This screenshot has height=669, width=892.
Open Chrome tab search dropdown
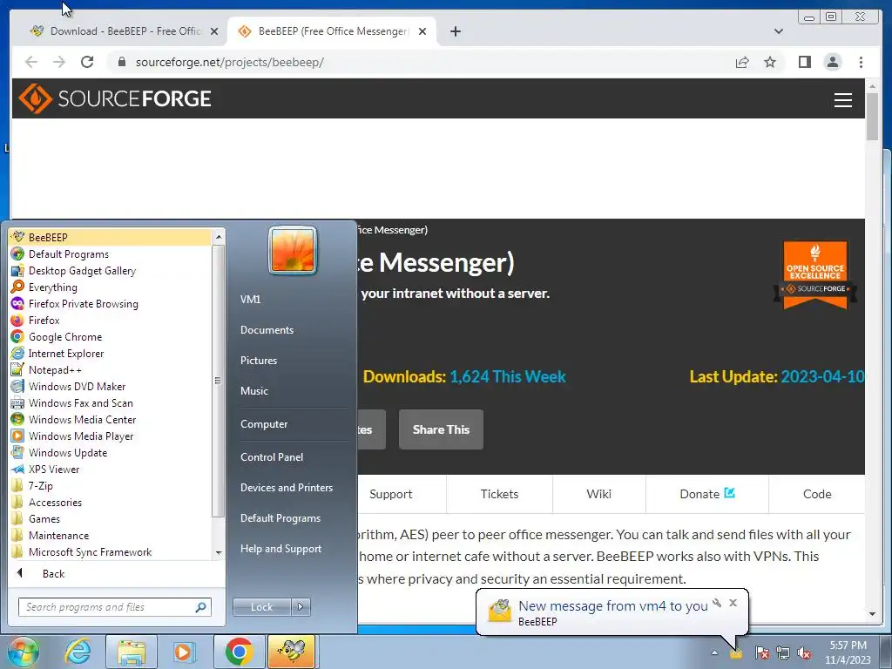778,31
